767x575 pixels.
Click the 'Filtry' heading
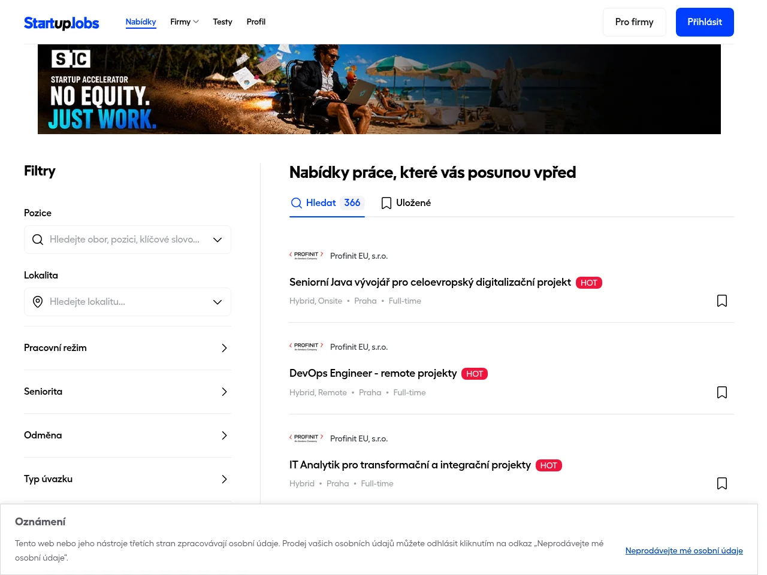pos(40,171)
